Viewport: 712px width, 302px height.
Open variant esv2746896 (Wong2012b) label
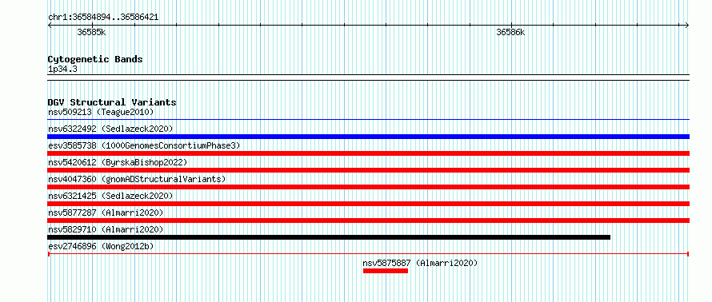pos(101,246)
